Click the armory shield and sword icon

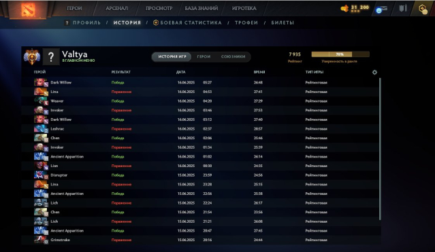point(403,8)
